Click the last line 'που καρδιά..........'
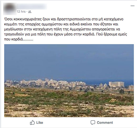Image resolution: width=137 pixels, height=128 pixels. (19, 39)
